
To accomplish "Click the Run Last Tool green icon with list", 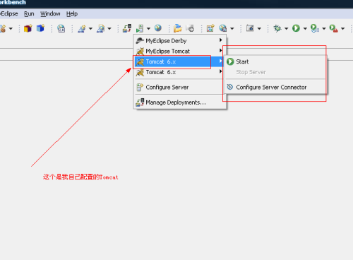I will (x=315, y=28).
